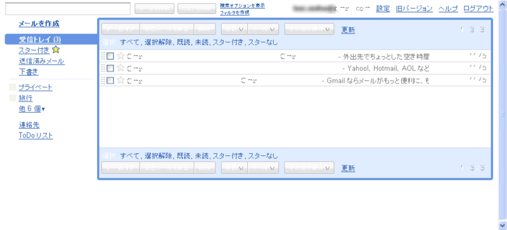Open プライベート label
Image resolution: width=507 pixels, height=230 pixels.
pyautogui.click(x=35, y=87)
